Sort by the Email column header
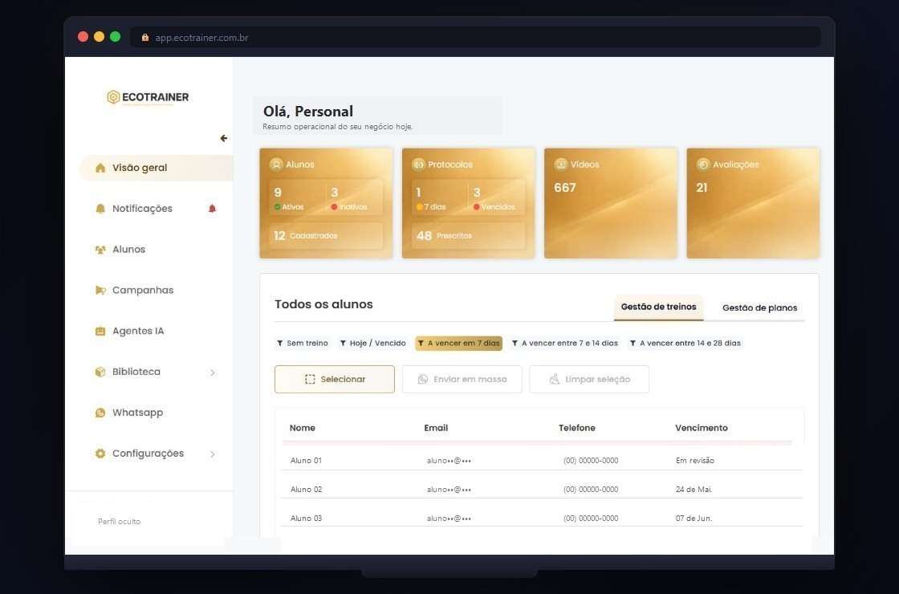The height and width of the screenshot is (594, 899). [436, 428]
